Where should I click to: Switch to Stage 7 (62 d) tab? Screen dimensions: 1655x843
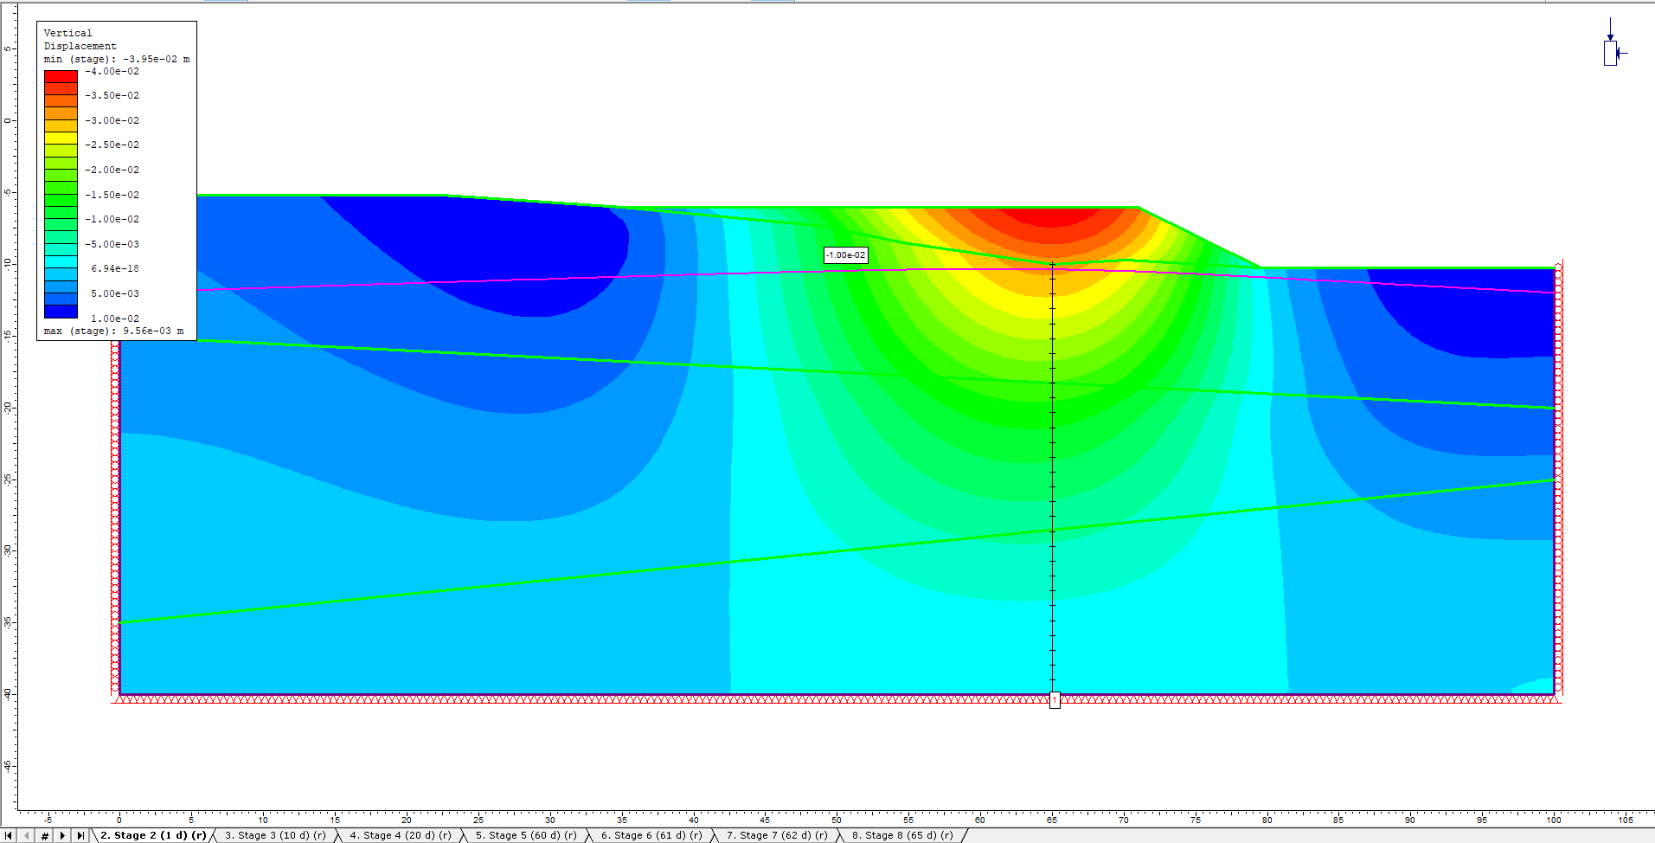[x=776, y=835]
